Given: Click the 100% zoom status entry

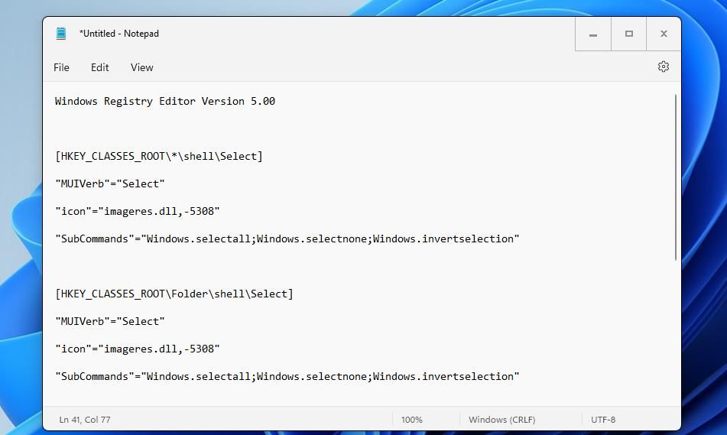Looking at the screenshot, I should (x=412, y=420).
